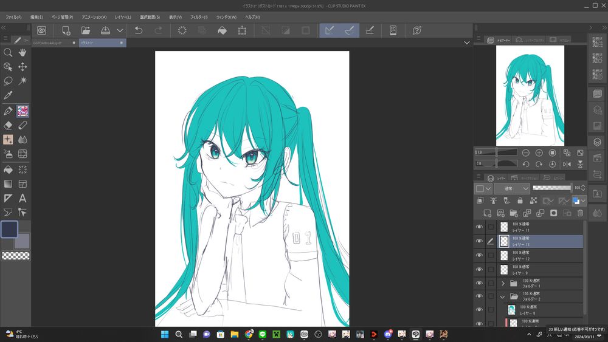The height and width of the screenshot is (342, 608).
Task: Select the Frame border tool
Action: pyautogui.click(x=22, y=184)
